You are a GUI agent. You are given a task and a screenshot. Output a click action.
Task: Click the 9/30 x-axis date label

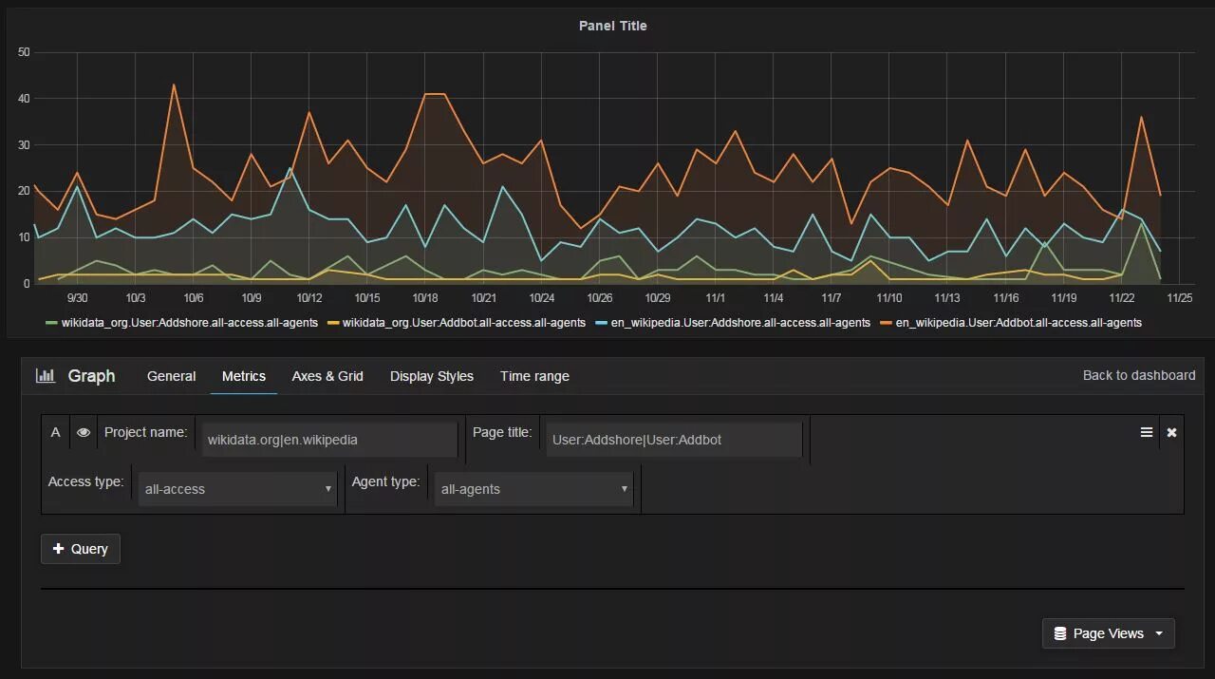78,297
